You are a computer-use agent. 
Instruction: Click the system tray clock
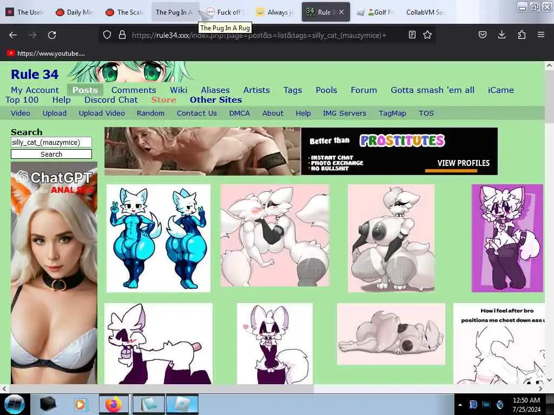point(526,405)
